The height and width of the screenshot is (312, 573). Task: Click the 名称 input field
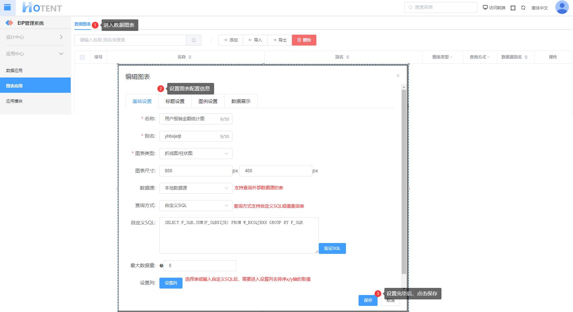(x=190, y=119)
